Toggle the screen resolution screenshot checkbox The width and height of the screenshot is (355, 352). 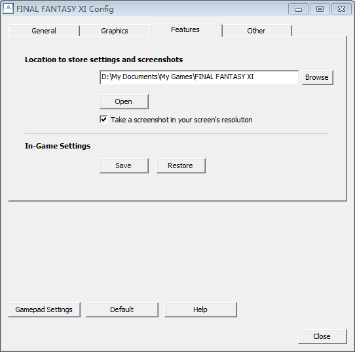(103, 120)
